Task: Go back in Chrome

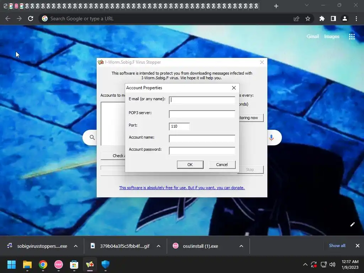Action: click(x=8, y=18)
